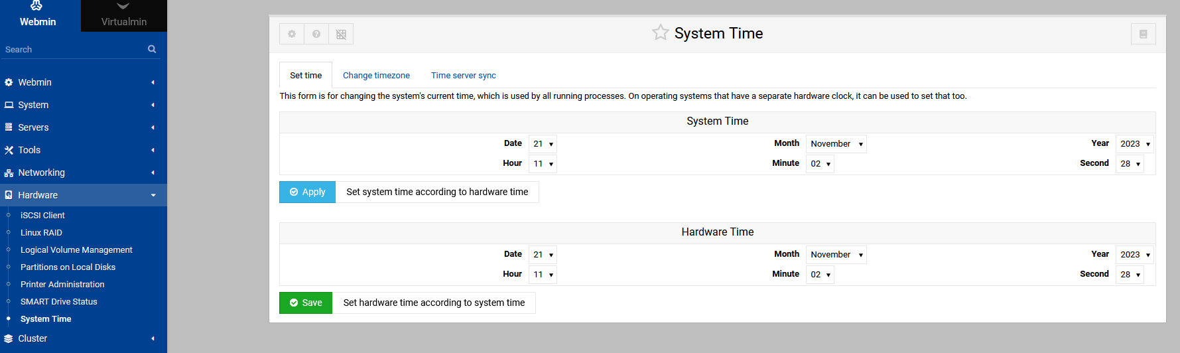Switch to the Virtualmin panel
The height and width of the screenshot is (353, 1180).
[x=124, y=15]
